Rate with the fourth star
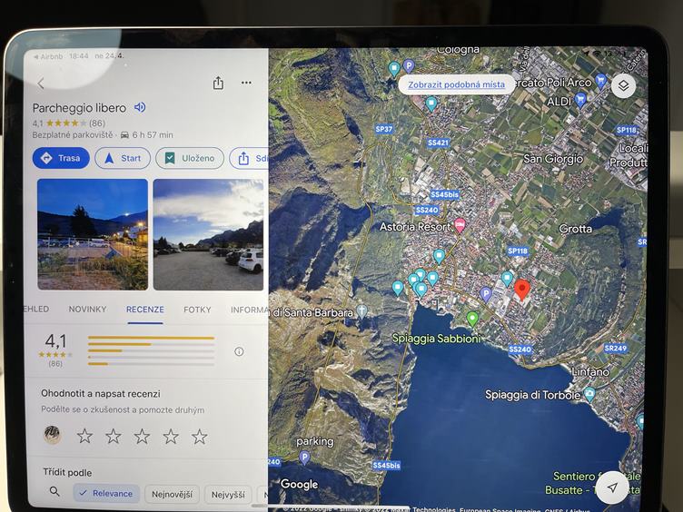Screen dimensions: 683x512 (171, 436)
